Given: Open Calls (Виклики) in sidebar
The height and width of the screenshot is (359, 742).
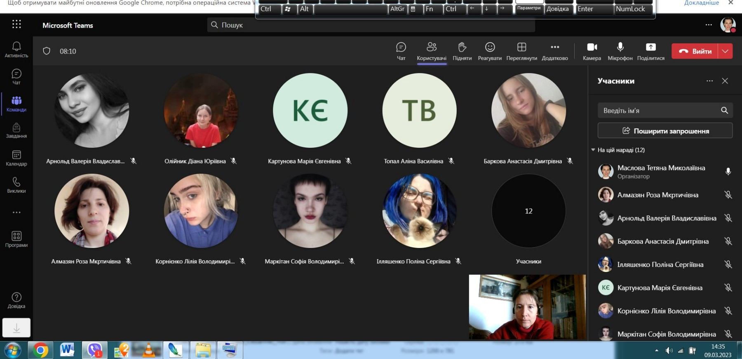Looking at the screenshot, I should coord(16,185).
